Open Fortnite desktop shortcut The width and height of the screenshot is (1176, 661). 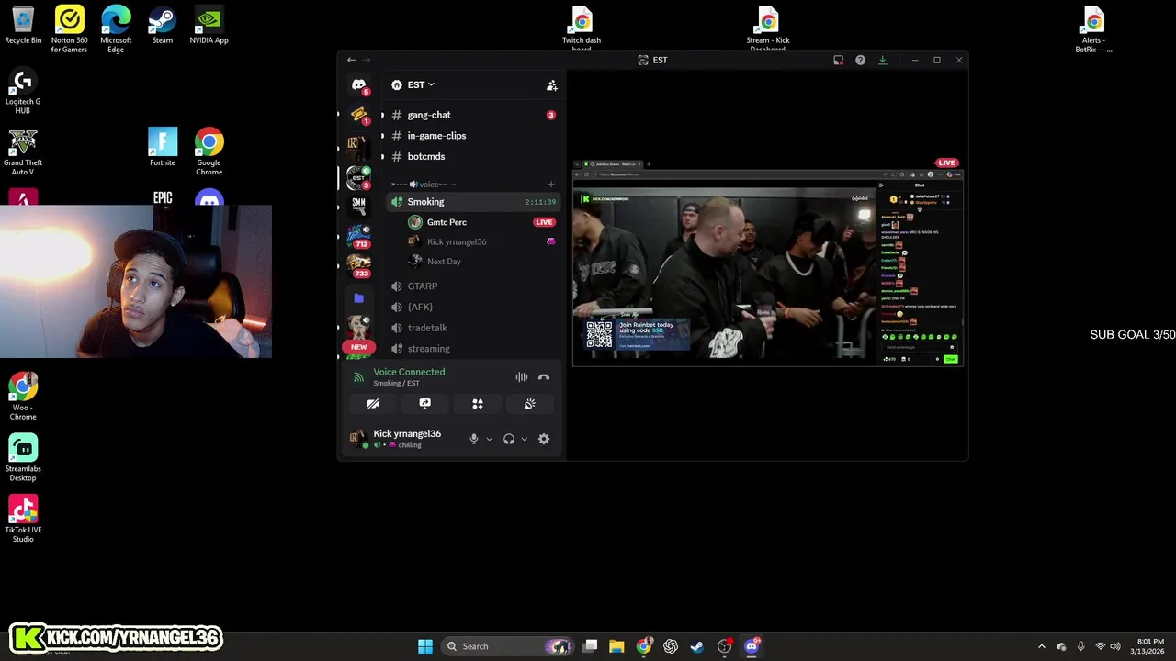point(163,148)
